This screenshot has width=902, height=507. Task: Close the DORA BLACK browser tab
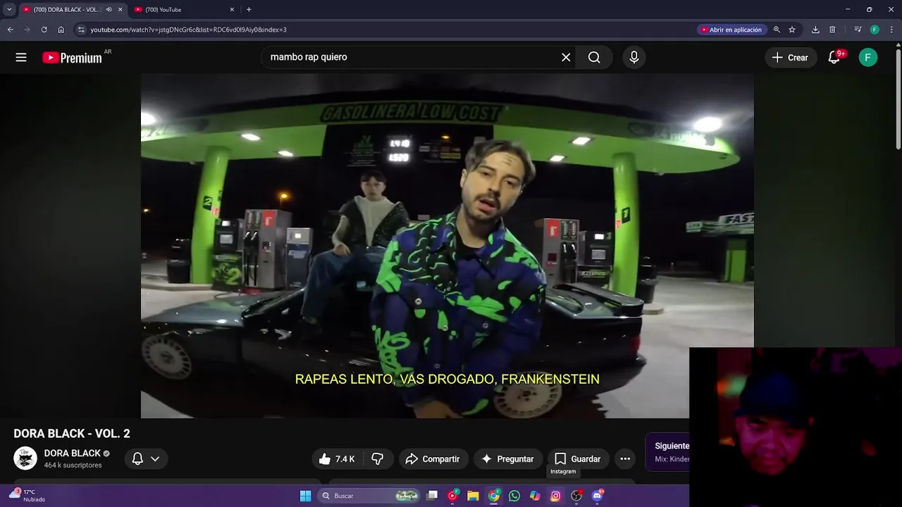tap(120, 9)
